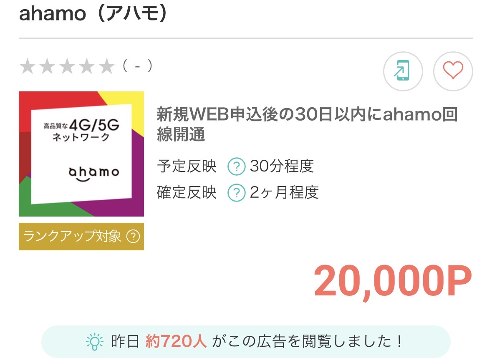
Task: Select the second rating star
Action: (x=47, y=67)
